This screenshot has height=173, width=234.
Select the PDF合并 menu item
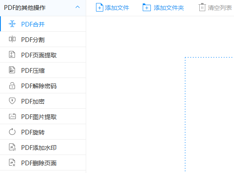coord(43,24)
